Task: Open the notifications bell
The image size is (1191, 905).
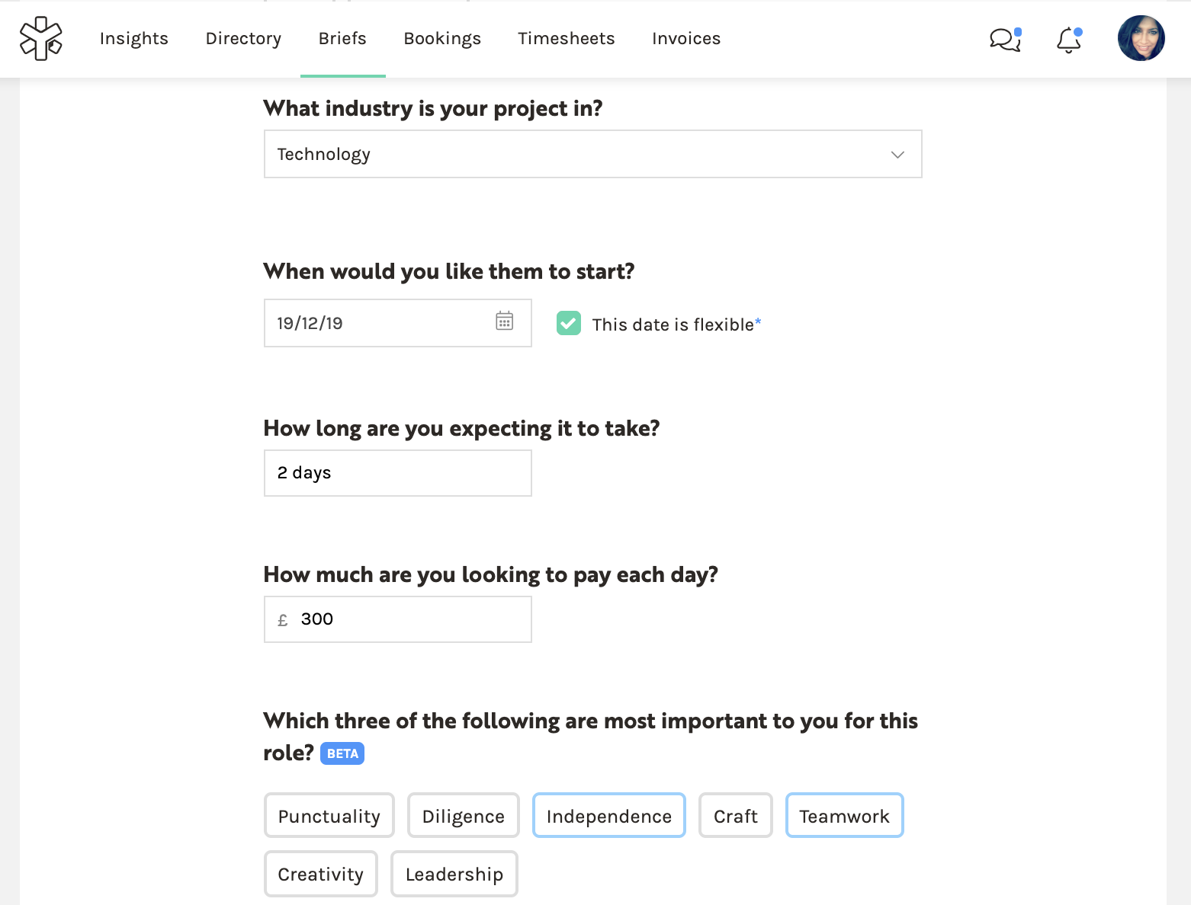Action: click(1068, 40)
